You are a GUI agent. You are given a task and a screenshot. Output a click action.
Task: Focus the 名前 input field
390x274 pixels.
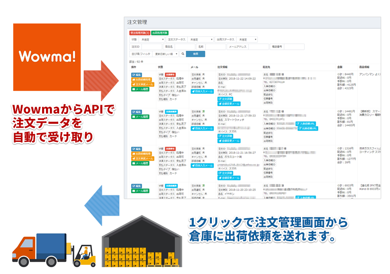pyautogui.click(x=215, y=47)
